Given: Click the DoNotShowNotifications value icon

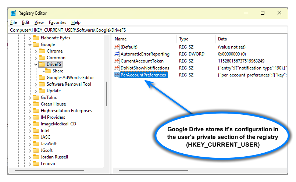Looking at the screenshot, I should 117,68.
